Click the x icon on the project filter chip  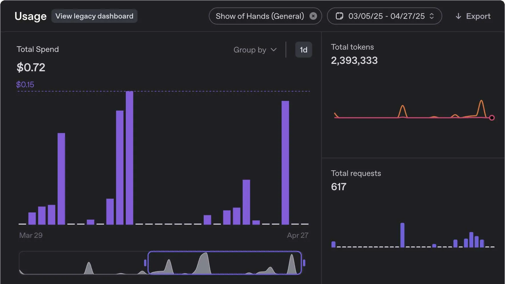[313, 16]
